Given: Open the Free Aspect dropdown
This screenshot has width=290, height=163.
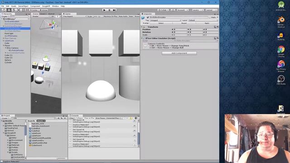Looking at the screenshot, I should click(x=74, y=16).
